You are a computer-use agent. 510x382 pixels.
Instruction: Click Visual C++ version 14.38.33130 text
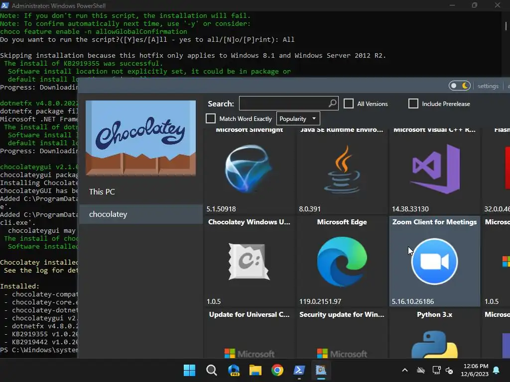coord(410,209)
